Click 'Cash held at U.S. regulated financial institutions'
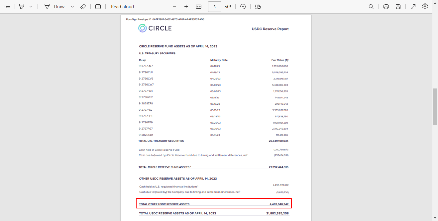438x221 pixels. 168,187
